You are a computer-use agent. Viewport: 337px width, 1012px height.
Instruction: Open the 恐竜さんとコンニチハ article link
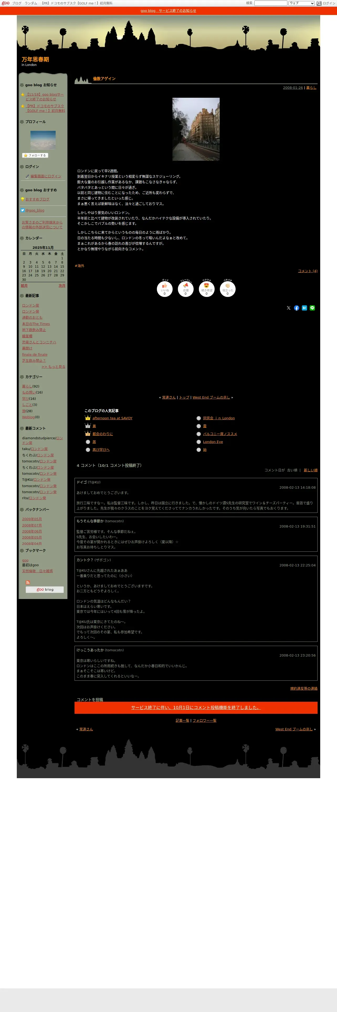[39, 342]
